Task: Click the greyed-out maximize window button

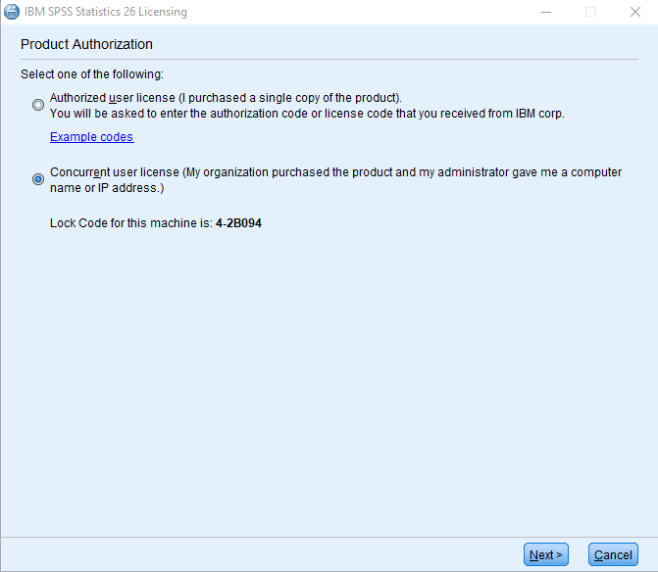Action: point(590,12)
